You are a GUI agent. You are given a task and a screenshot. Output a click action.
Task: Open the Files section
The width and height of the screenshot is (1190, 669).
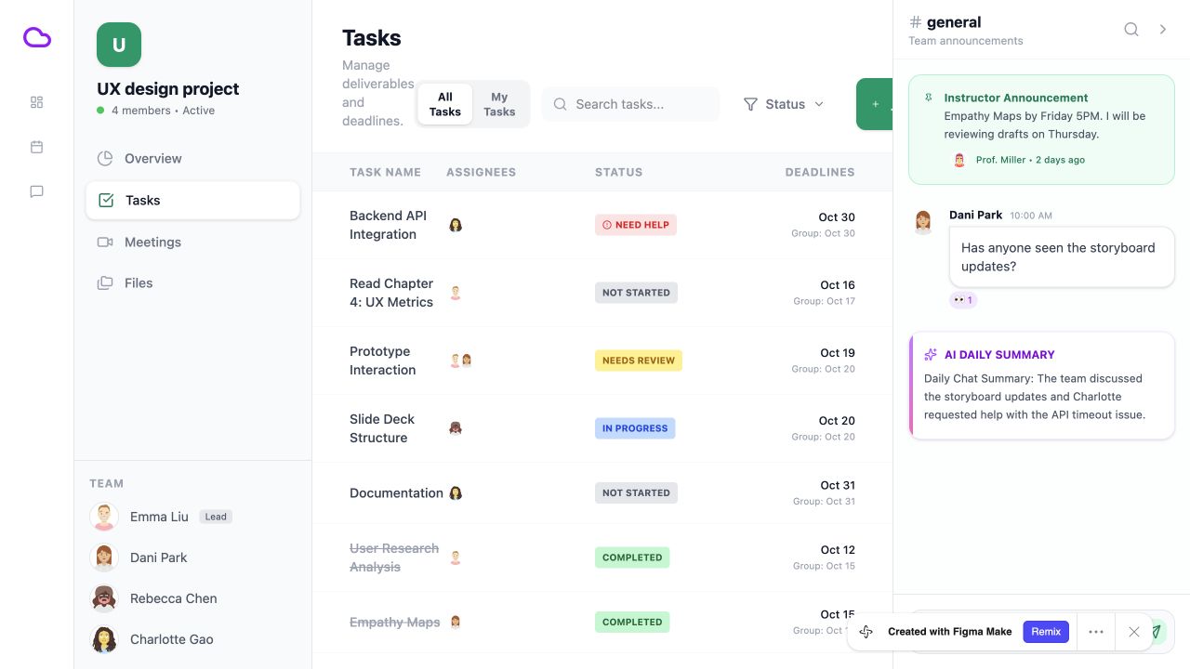tap(192, 282)
